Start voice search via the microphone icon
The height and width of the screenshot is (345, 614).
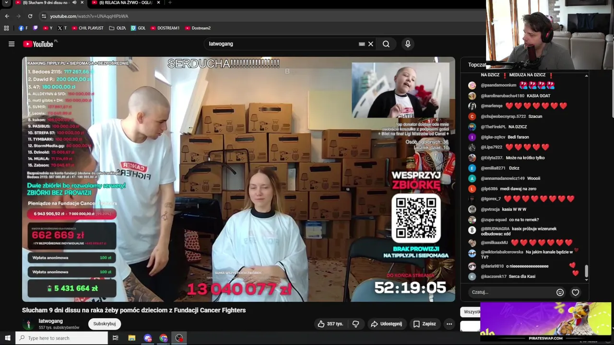[408, 44]
